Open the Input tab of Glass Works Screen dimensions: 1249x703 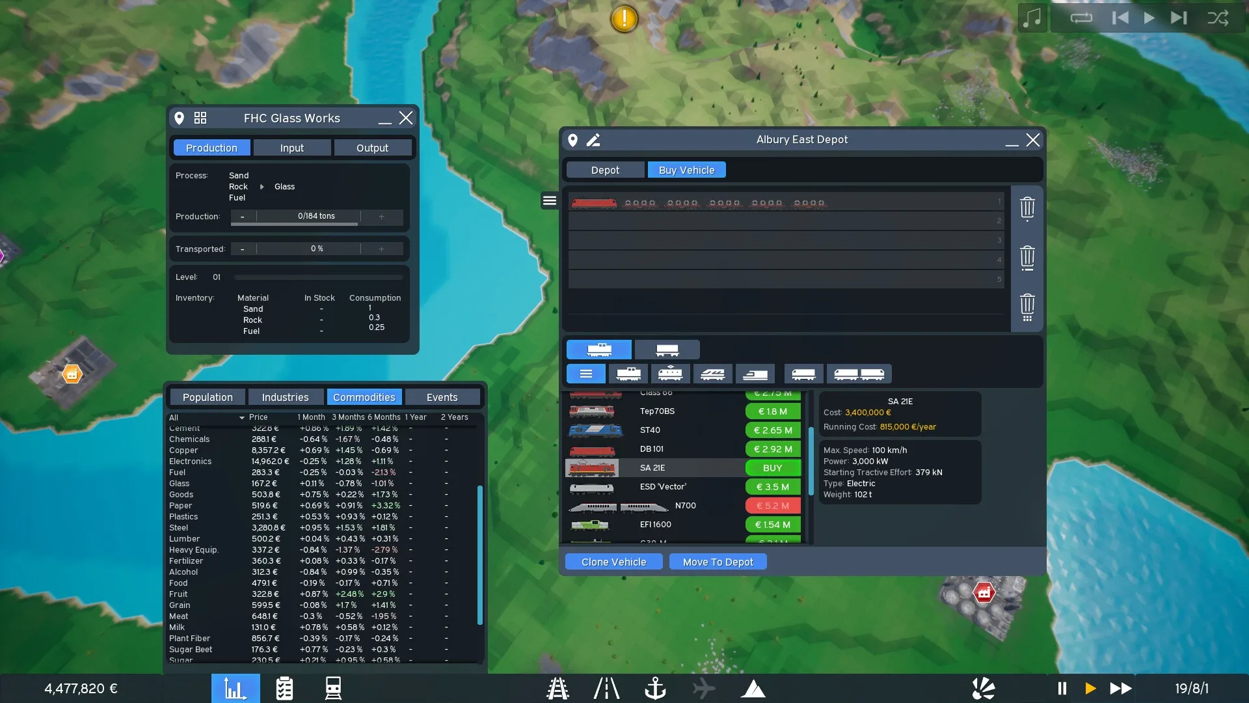(x=292, y=148)
